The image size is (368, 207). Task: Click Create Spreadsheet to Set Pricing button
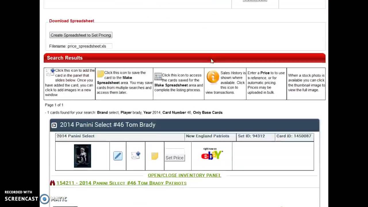pos(80,35)
